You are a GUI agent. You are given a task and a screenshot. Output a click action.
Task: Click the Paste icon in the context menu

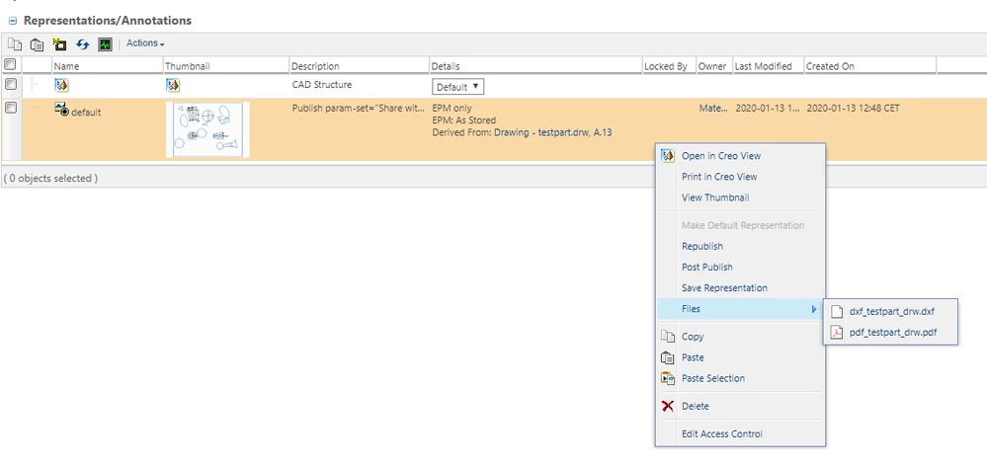(668, 357)
